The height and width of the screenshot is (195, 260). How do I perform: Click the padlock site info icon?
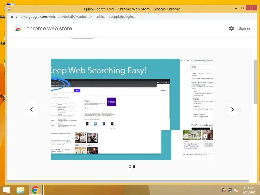click(x=12, y=17)
